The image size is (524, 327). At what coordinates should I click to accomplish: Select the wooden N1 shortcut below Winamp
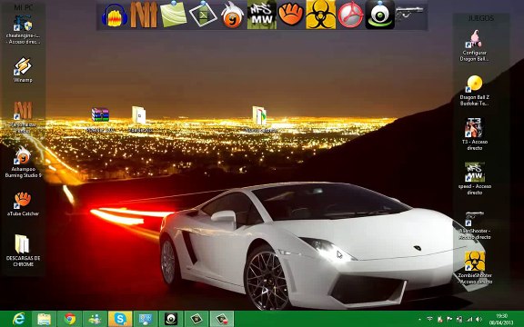(23, 117)
